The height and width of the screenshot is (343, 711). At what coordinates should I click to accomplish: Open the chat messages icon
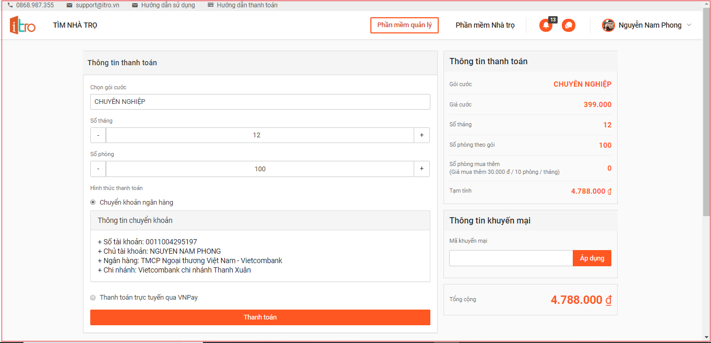click(568, 25)
